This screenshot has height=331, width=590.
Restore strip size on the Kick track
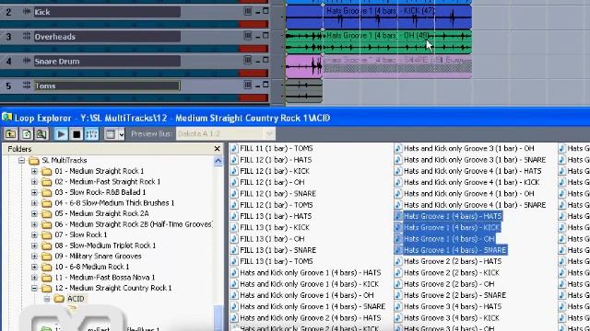tap(247, 11)
